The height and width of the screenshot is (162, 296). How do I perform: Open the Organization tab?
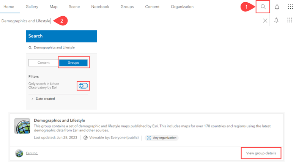(x=182, y=6)
